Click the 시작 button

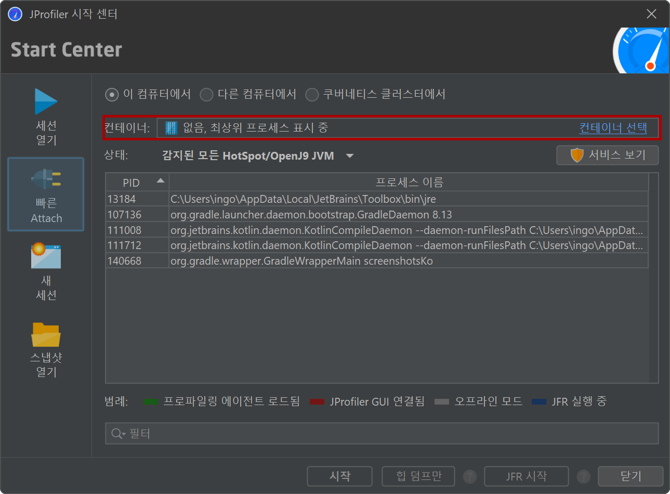(340, 476)
